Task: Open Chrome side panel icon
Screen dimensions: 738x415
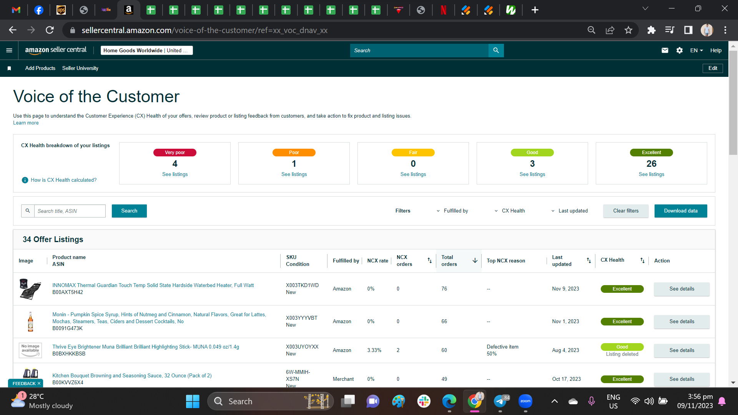Action: point(688,30)
